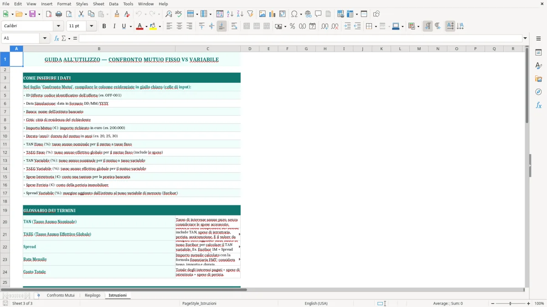Open the Format menu
Viewport: 547px width, 307px height.
pos(64,4)
